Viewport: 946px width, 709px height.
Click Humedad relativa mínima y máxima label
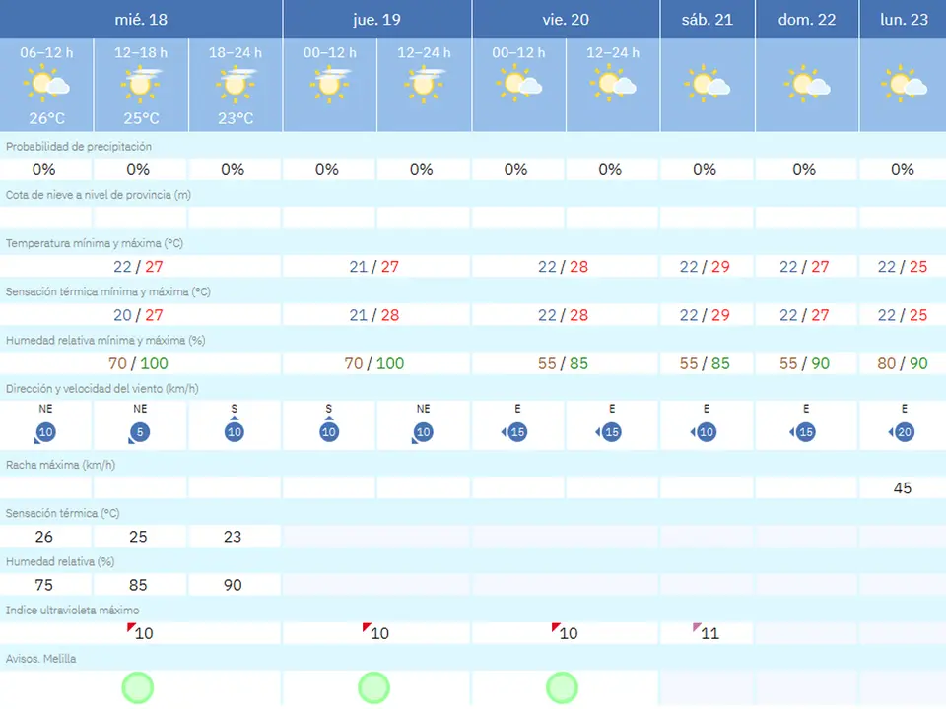[x=105, y=340]
